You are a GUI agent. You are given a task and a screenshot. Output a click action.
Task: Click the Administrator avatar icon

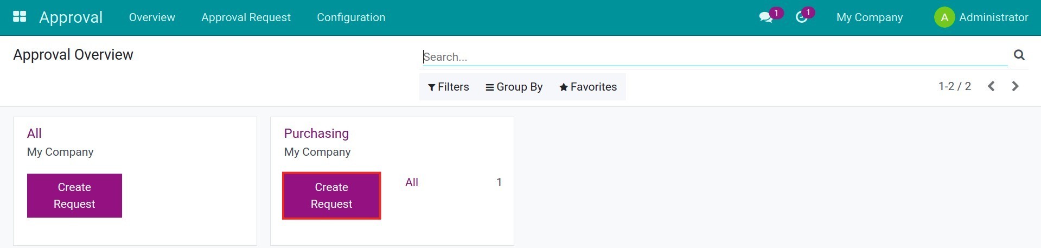point(944,17)
